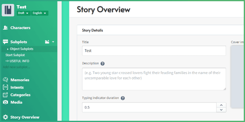Open the Subplots dropdown arrow menu
245x122 pixels.
(x=53, y=42)
